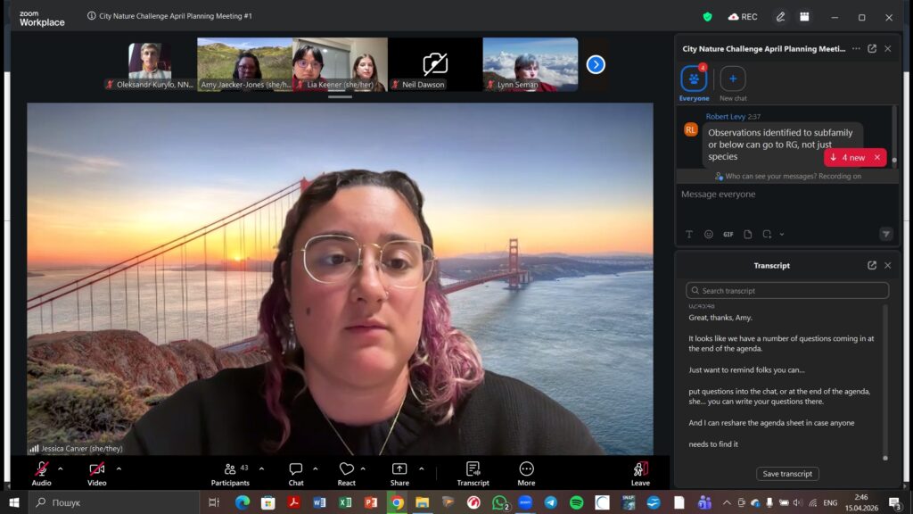This screenshot has width=913, height=514.
Task: Expand the Video settings caret
Action: [x=119, y=468]
